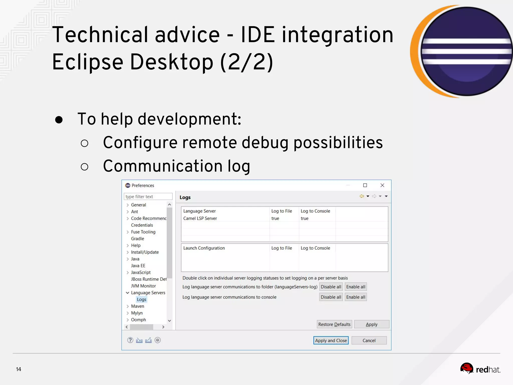Viewport: 513px width, 385px height.
Task: Maximize the Preferences dialog window
Action: click(365, 185)
